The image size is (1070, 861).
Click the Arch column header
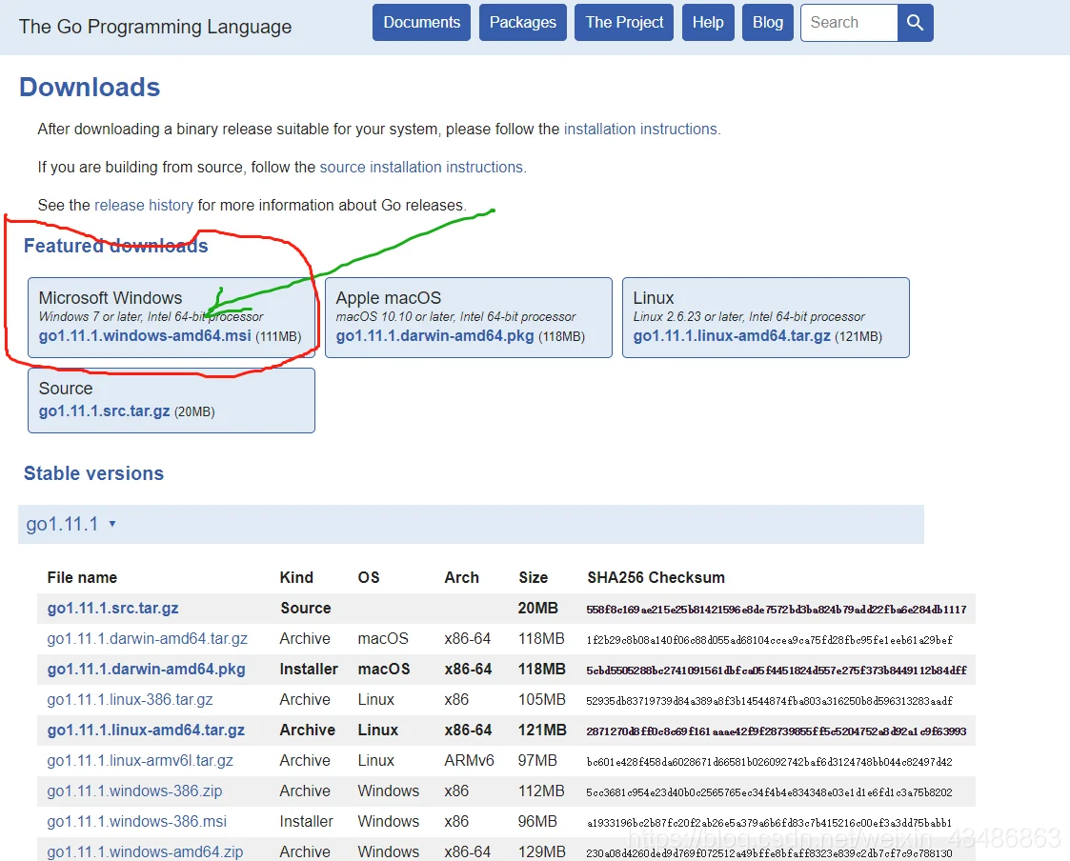461,577
